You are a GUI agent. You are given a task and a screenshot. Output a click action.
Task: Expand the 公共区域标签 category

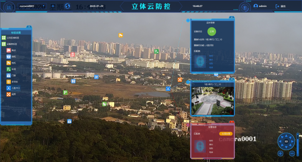pyautogui.click(x=11, y=38)
